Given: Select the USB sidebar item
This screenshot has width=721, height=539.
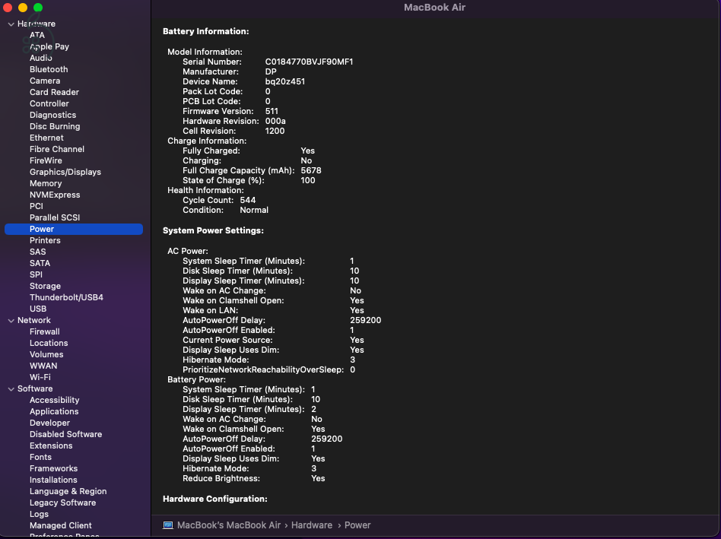Looking at the screenshot, I should point(38,309).
